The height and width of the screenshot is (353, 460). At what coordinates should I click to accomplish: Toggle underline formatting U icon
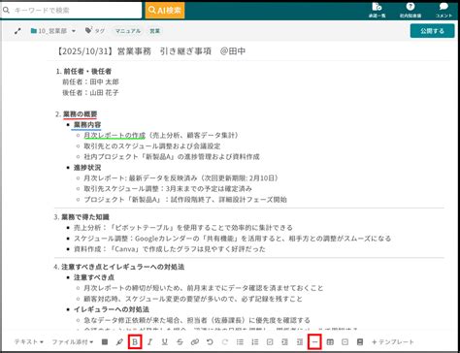click(x=165, y=341)
